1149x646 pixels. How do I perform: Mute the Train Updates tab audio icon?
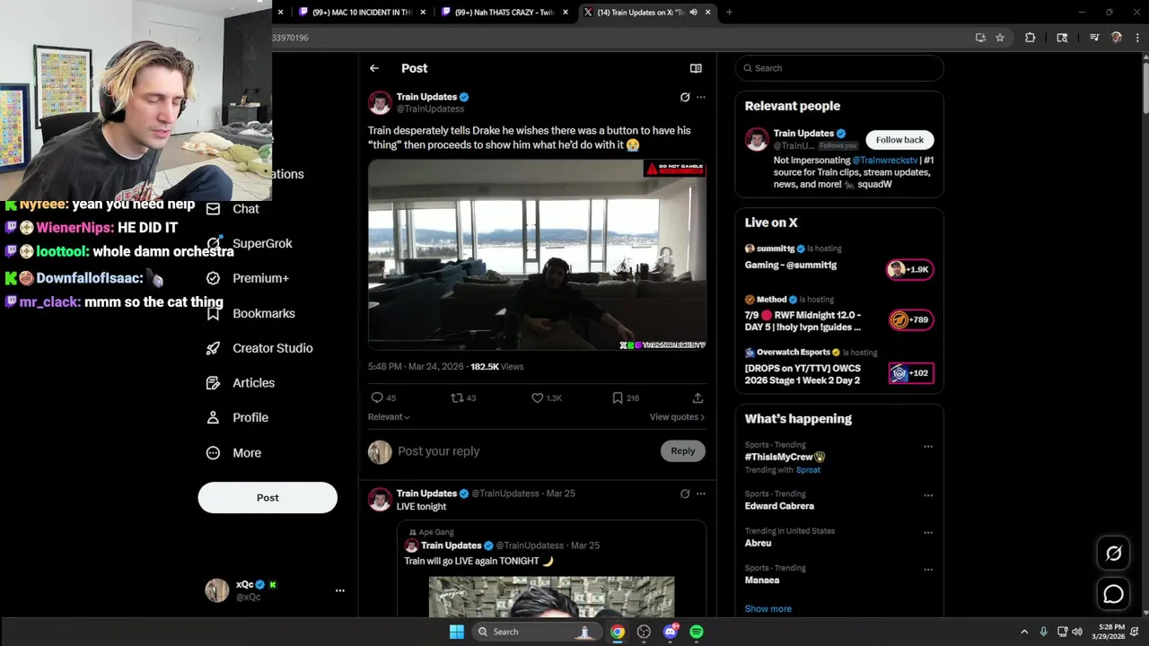coord(693,13)
